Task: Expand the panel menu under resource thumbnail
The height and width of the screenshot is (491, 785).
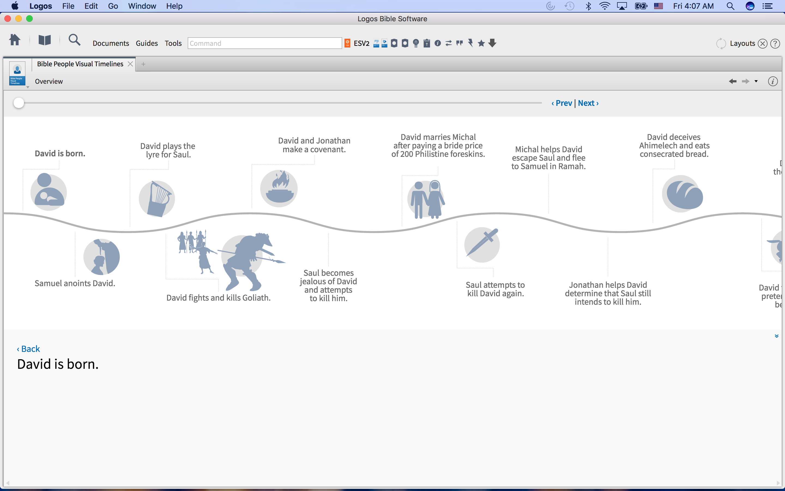Action: tap(28, 87)
